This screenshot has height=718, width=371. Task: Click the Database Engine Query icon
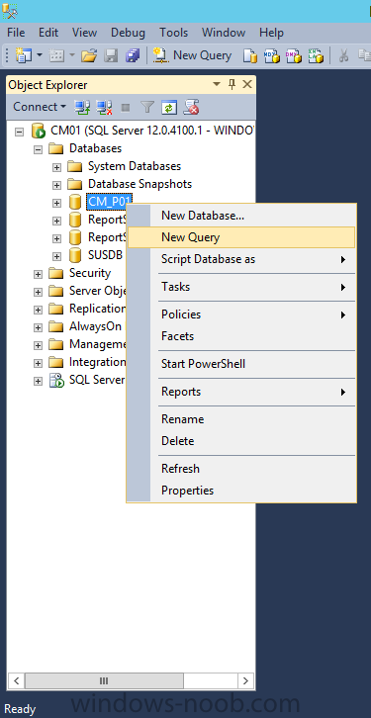pyautogui.click(x=250, y=55)
